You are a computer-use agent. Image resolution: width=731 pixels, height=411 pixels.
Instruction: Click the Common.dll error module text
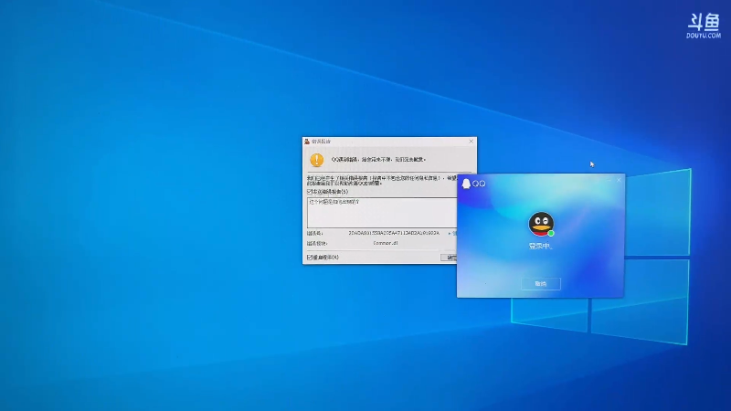[x=386, y=243]
